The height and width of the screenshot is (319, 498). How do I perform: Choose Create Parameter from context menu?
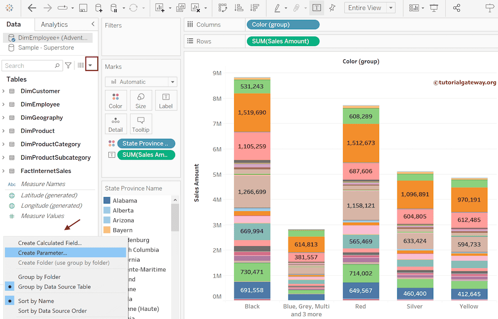[43, 253]
